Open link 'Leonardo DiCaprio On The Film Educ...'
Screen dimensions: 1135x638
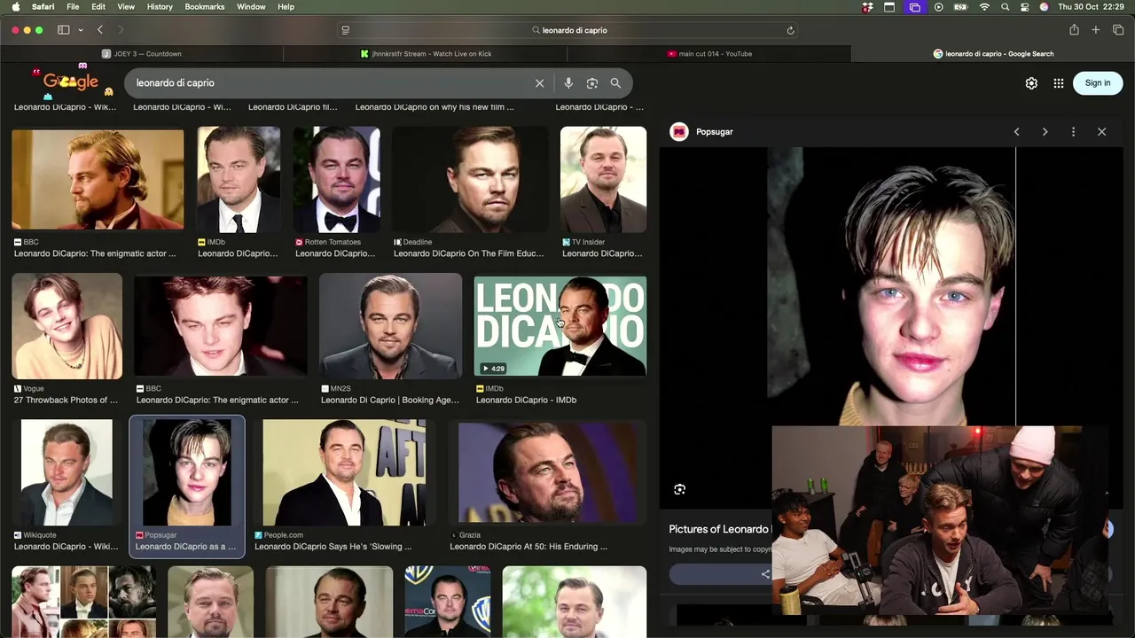[x=469, y=253]
